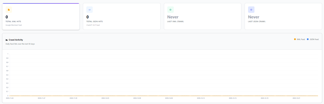Select the Total JSON Hits label

click(x=94, y=21)
